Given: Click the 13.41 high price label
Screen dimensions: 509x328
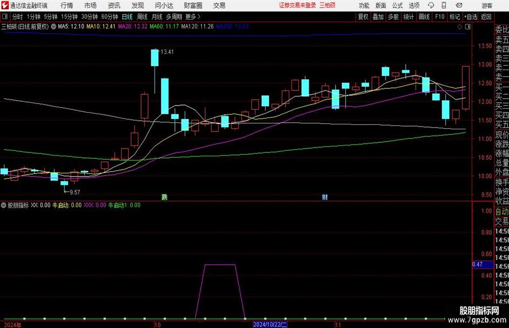Looking at the screenshot, I should point(167,52).
